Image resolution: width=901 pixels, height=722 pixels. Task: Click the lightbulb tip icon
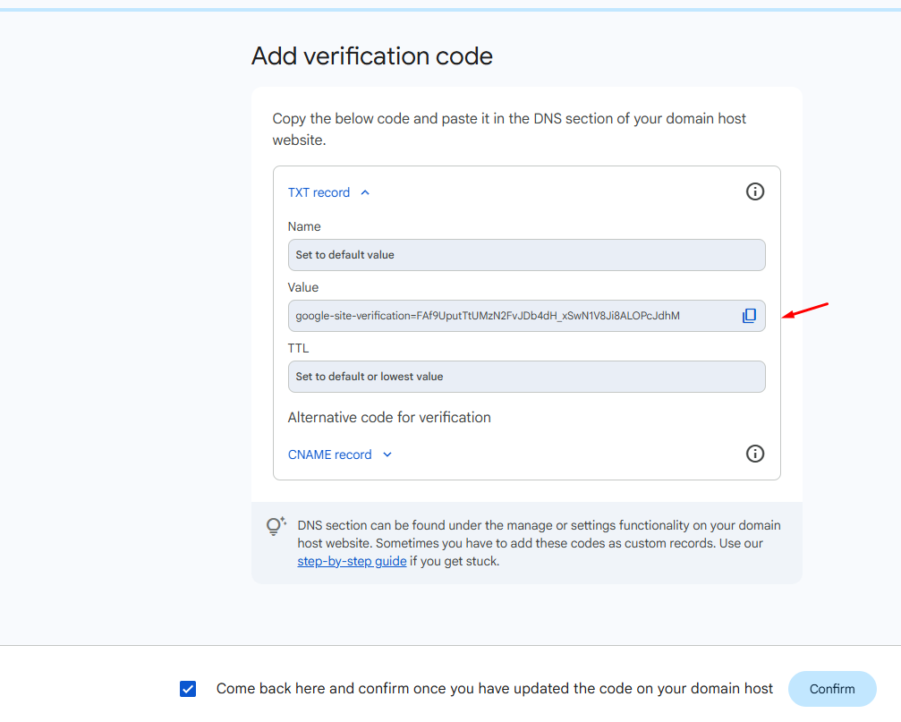pyautogui.click(x=276, y=525)
